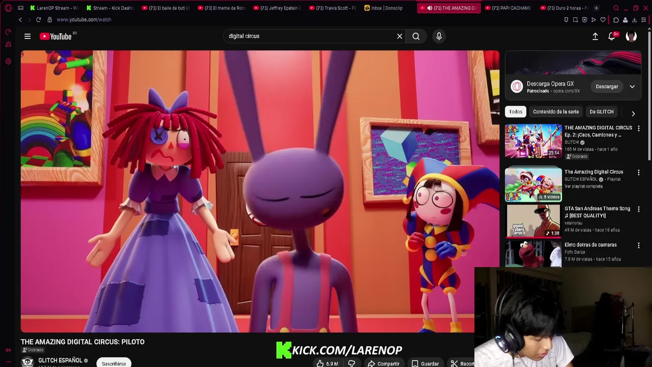Open a new browser tab with plus

click(x=596, y=8)
